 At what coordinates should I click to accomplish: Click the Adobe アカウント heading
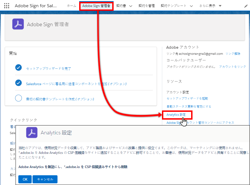[x=182, y=47]
